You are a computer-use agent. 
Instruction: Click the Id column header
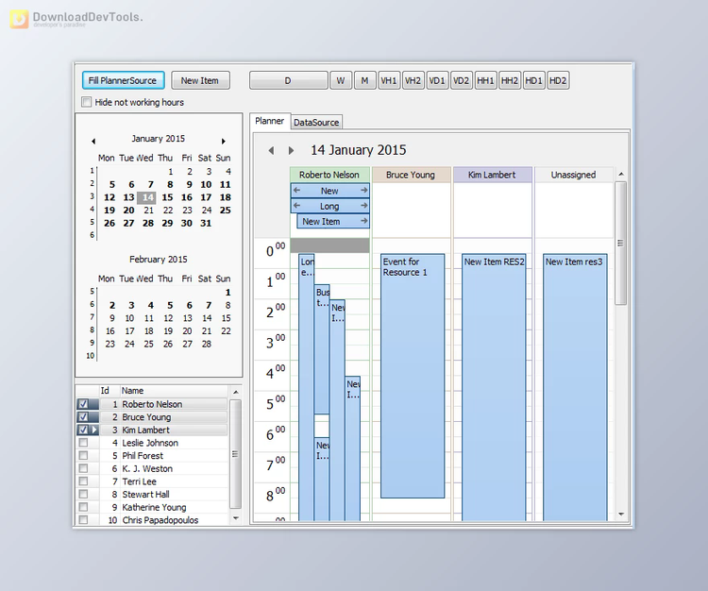110,391
